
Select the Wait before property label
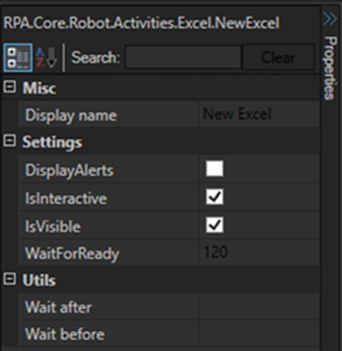[65, 333]
